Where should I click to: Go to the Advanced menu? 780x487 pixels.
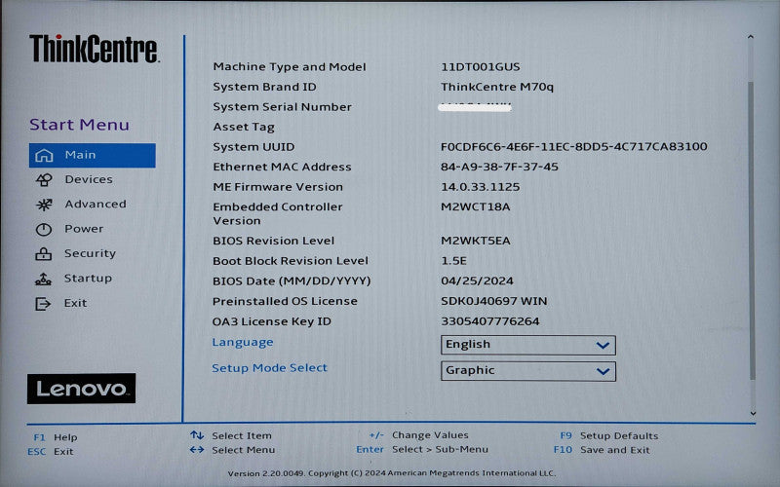96,205
